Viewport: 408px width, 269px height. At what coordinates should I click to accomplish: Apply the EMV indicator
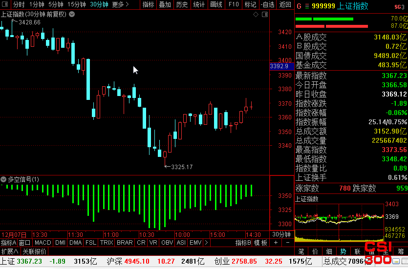195,243
